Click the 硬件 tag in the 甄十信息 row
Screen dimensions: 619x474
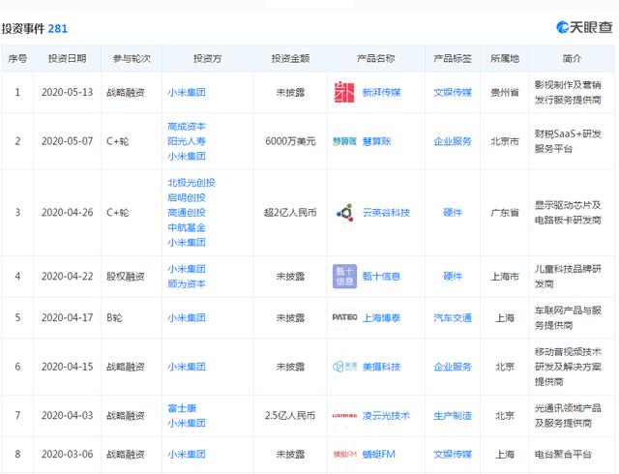coord(453,276)
